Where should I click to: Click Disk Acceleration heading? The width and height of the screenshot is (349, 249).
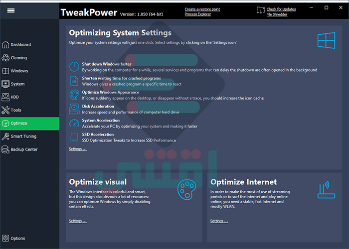pos(98,106)
